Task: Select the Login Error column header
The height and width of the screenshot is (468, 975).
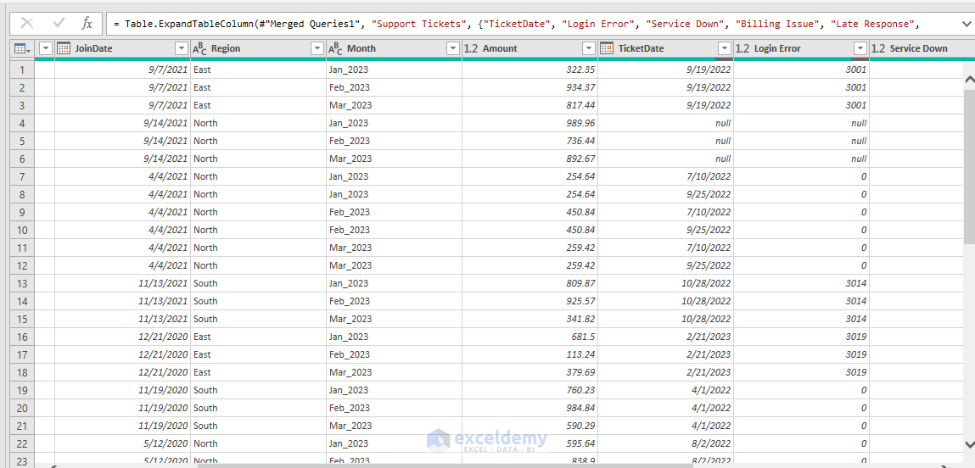Action: point(802,48)
